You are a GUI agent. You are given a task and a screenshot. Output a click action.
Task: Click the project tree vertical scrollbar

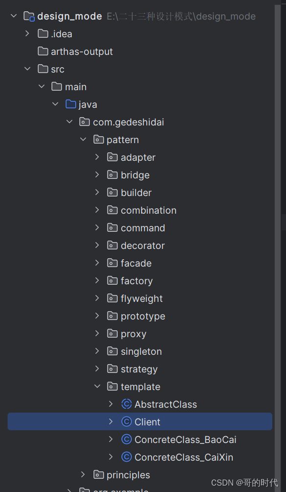pyautogui.click(x=278, y=245)
